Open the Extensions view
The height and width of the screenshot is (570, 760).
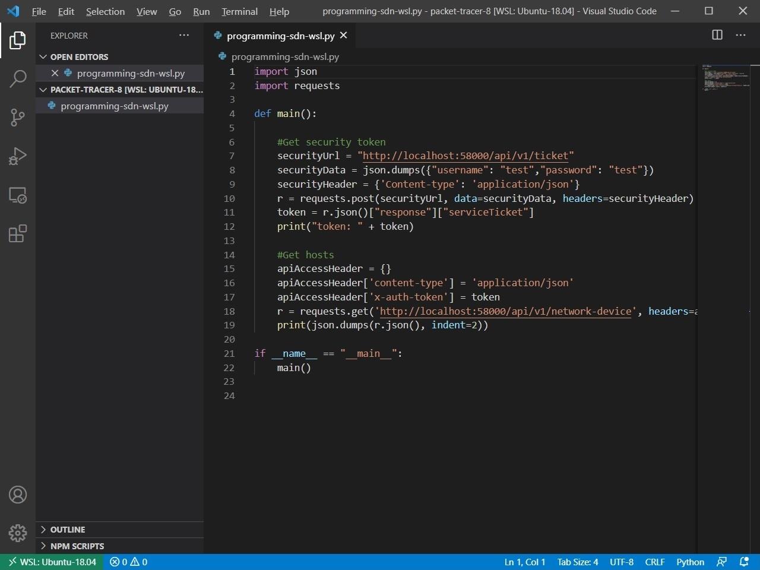click(x=18, y=233)
